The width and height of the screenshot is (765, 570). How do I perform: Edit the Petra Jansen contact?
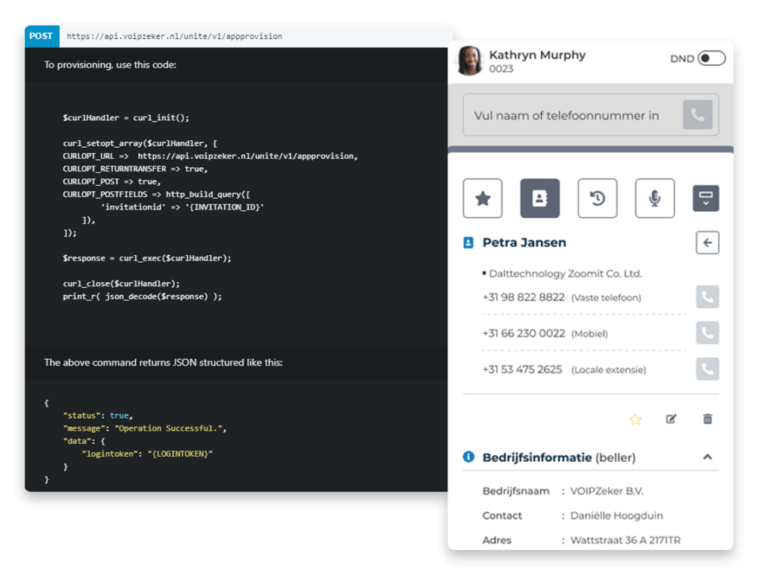pos(671,419)
